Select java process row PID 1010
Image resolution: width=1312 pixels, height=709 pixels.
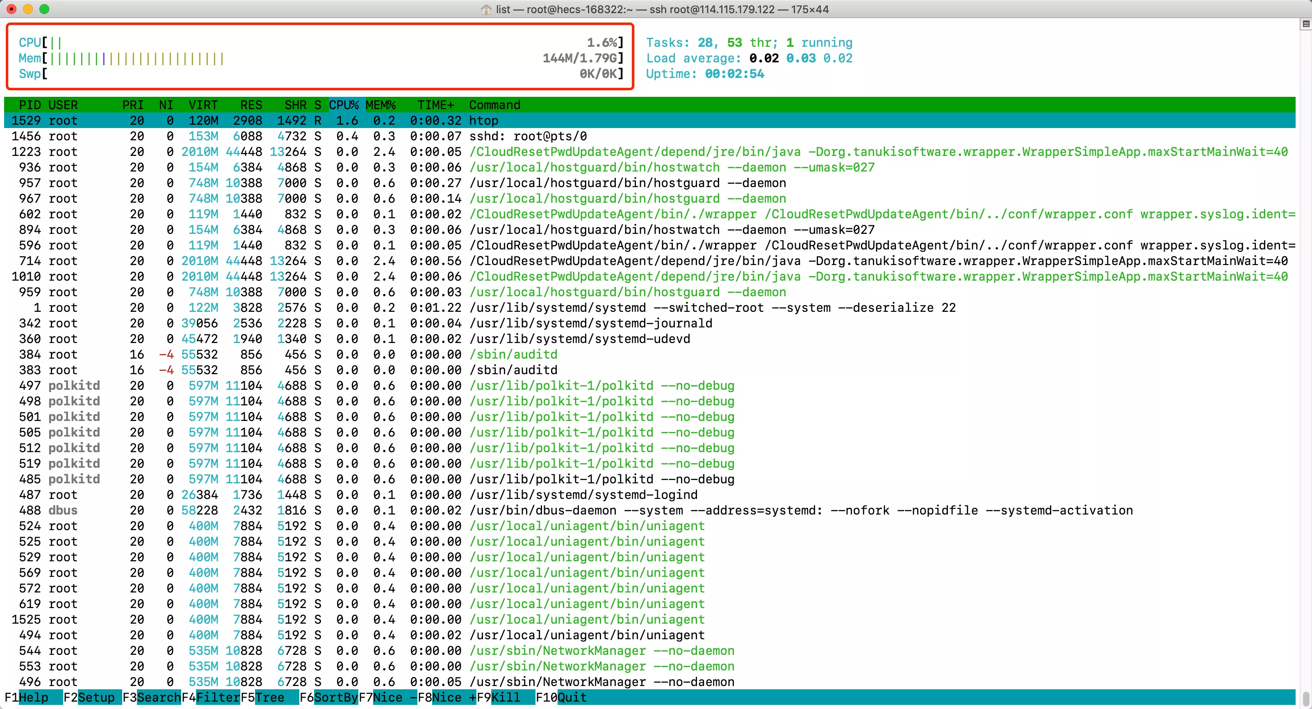pos(649,276)
